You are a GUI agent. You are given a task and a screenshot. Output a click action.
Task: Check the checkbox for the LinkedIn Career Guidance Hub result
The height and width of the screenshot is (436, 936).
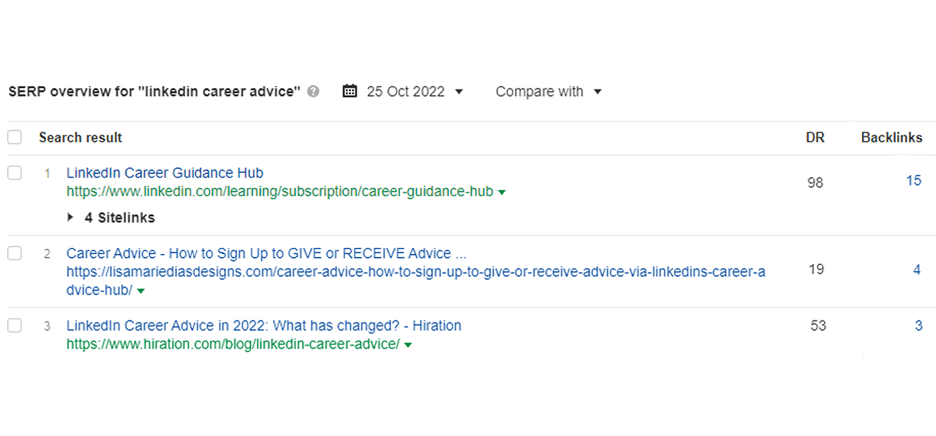pos(14,173)
